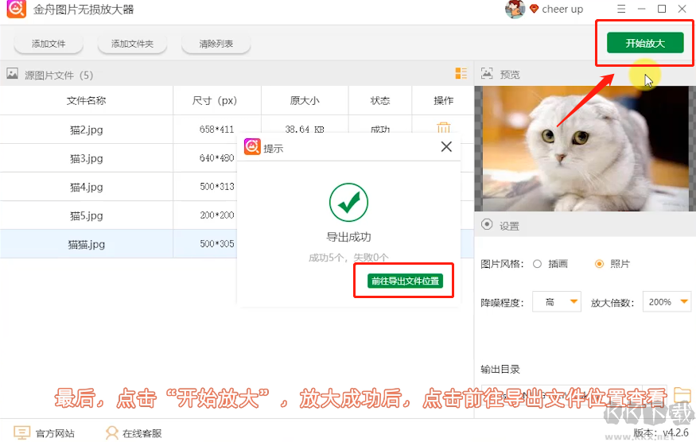Click the 官方网站 monitor icon
The width and height of the screenshot is (696, 442).
[x=21, y=432]
